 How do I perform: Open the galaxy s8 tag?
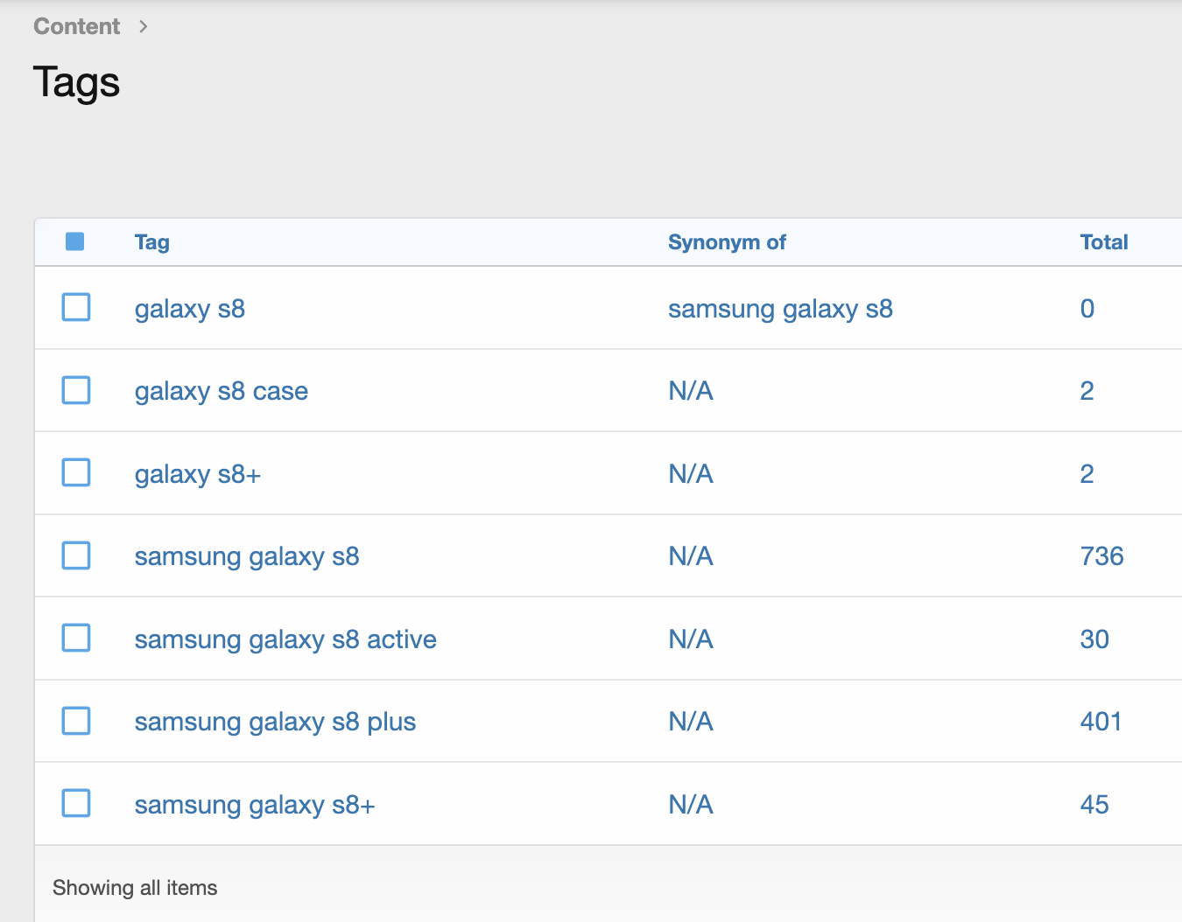(190, 309)
